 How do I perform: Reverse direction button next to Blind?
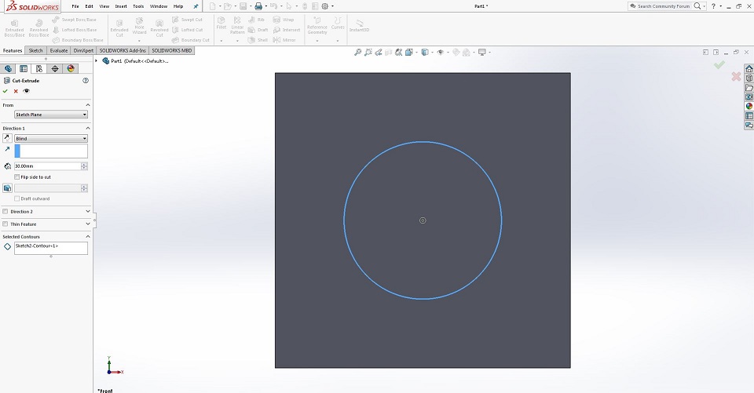point(7,138)
